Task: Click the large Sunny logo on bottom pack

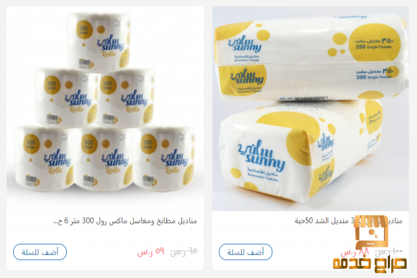Action: [261, 157]
